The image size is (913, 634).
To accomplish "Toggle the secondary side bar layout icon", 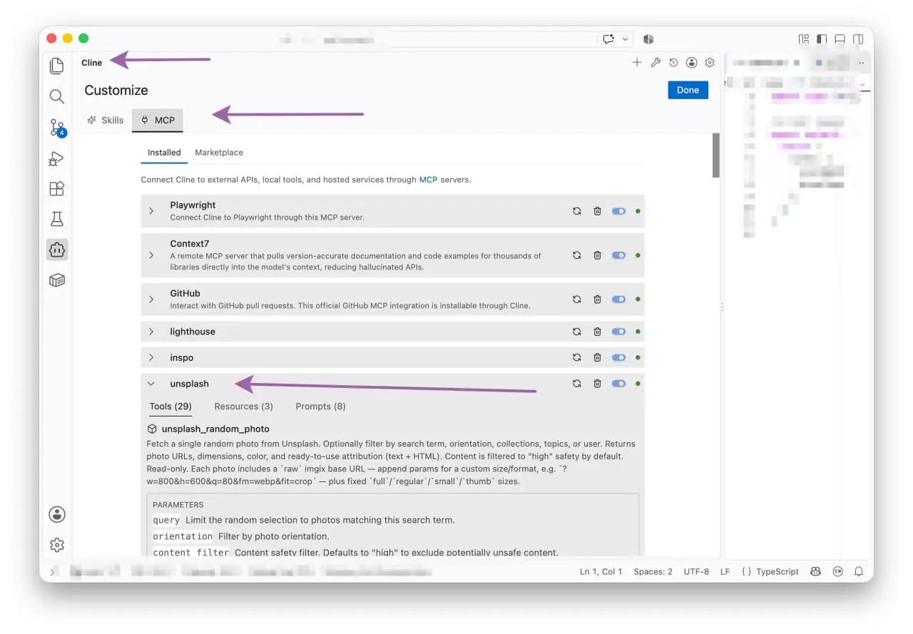I will (x=859, y=39).
